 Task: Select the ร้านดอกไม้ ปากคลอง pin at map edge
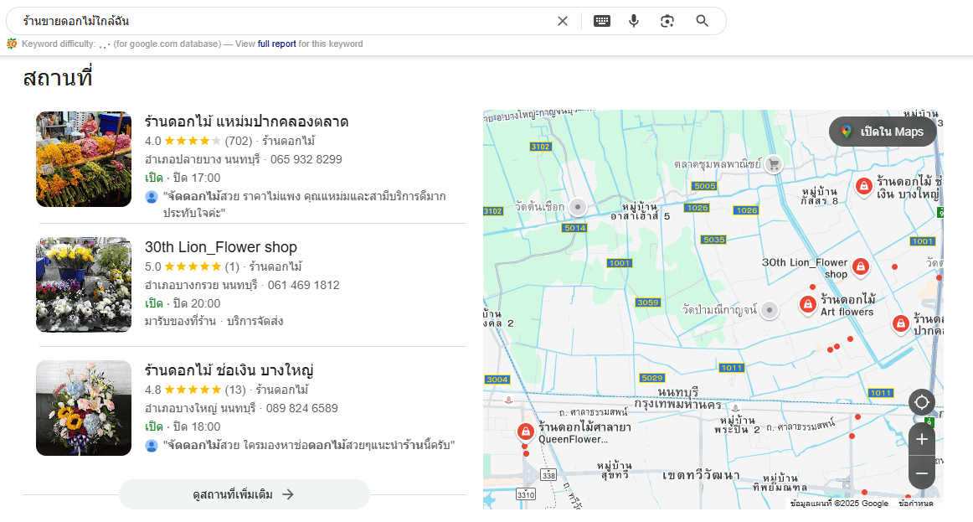coord(900,323)
